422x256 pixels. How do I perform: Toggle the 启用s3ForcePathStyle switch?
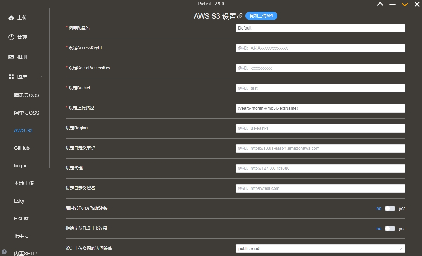390,209
